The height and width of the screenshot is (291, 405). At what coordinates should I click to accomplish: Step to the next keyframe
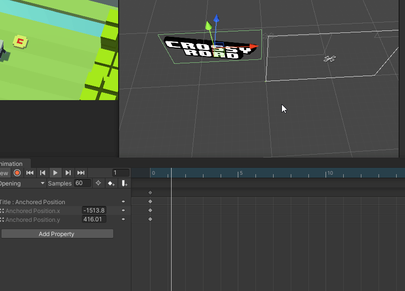tap(68, 173)
